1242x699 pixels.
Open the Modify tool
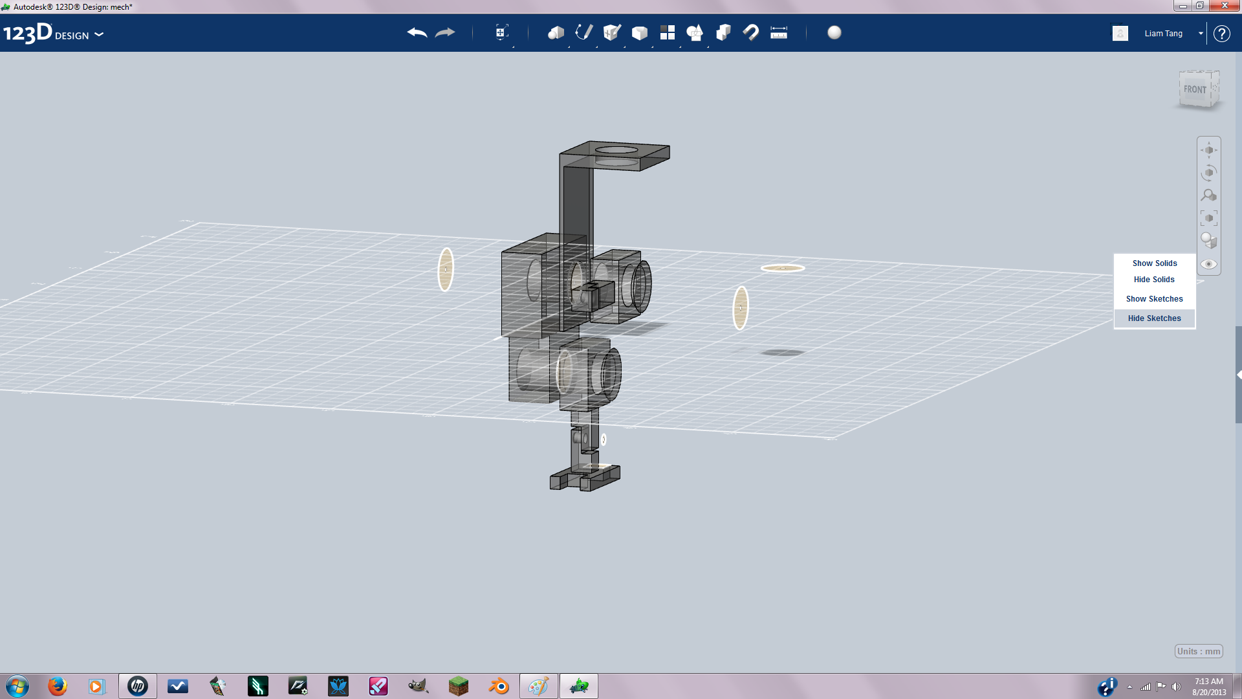pyautogui.click(x=639, y=32)
